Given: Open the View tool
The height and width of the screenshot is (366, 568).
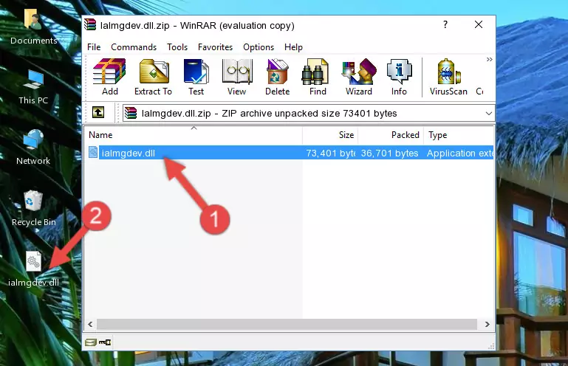Looking at the screenshot, I should click(237, 77).
